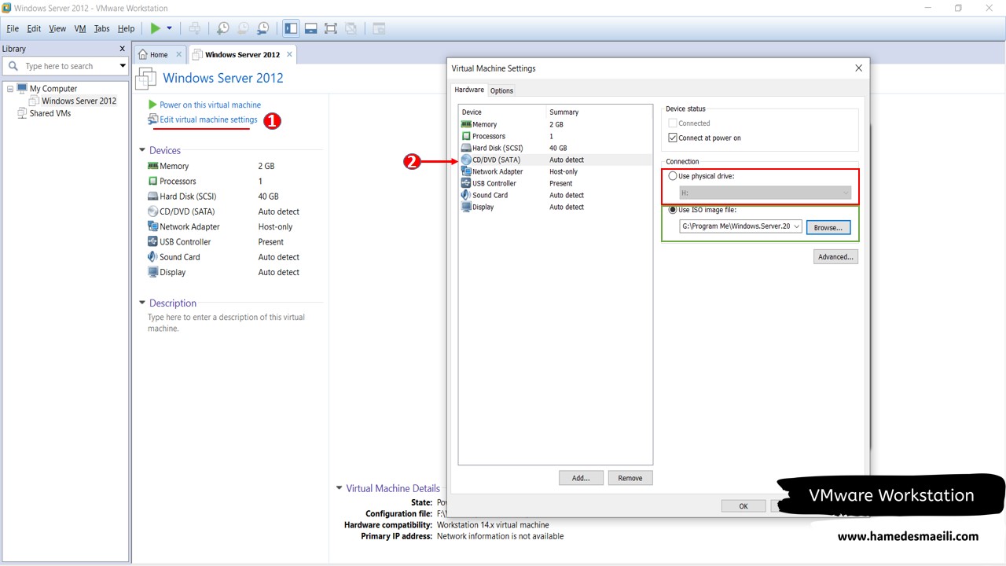Close the Home tab
Viewport: 1006px width, 566px height.
pyautogui.click(x=178, y=54)
